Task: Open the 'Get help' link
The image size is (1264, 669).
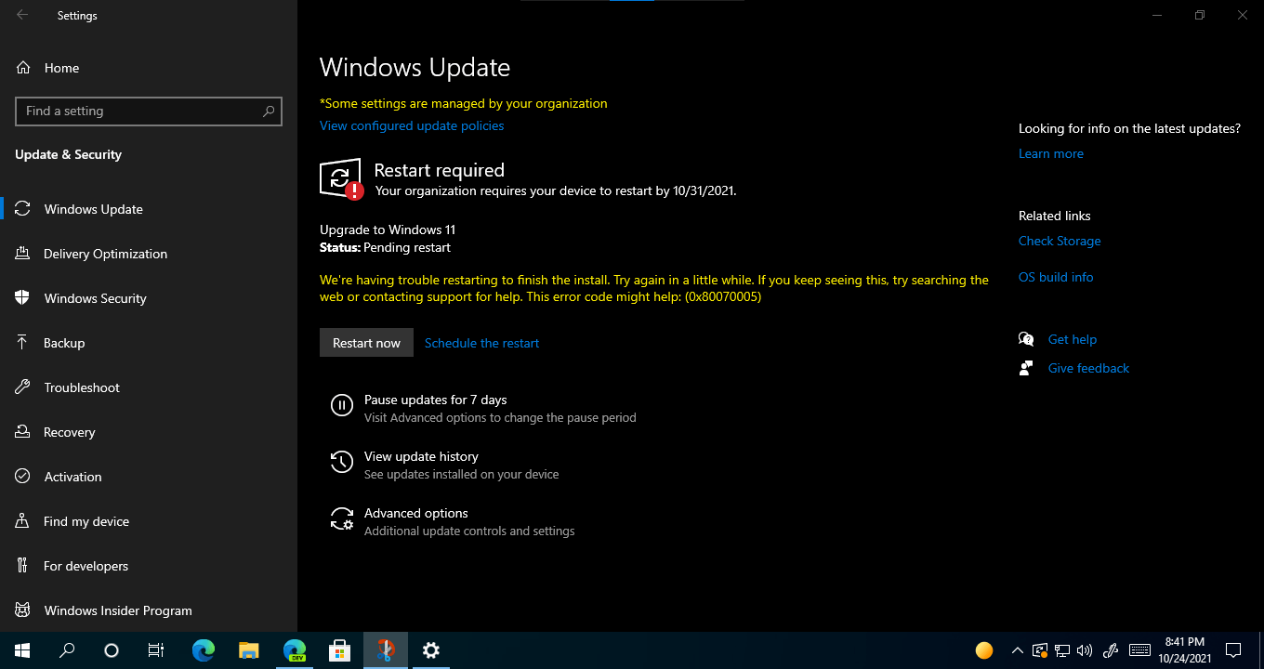Action: pos(1073,339)
